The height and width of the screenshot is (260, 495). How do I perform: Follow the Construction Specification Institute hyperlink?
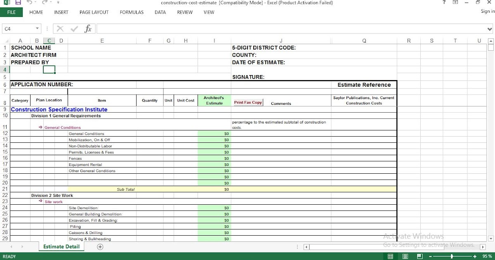tap(59, 109)
